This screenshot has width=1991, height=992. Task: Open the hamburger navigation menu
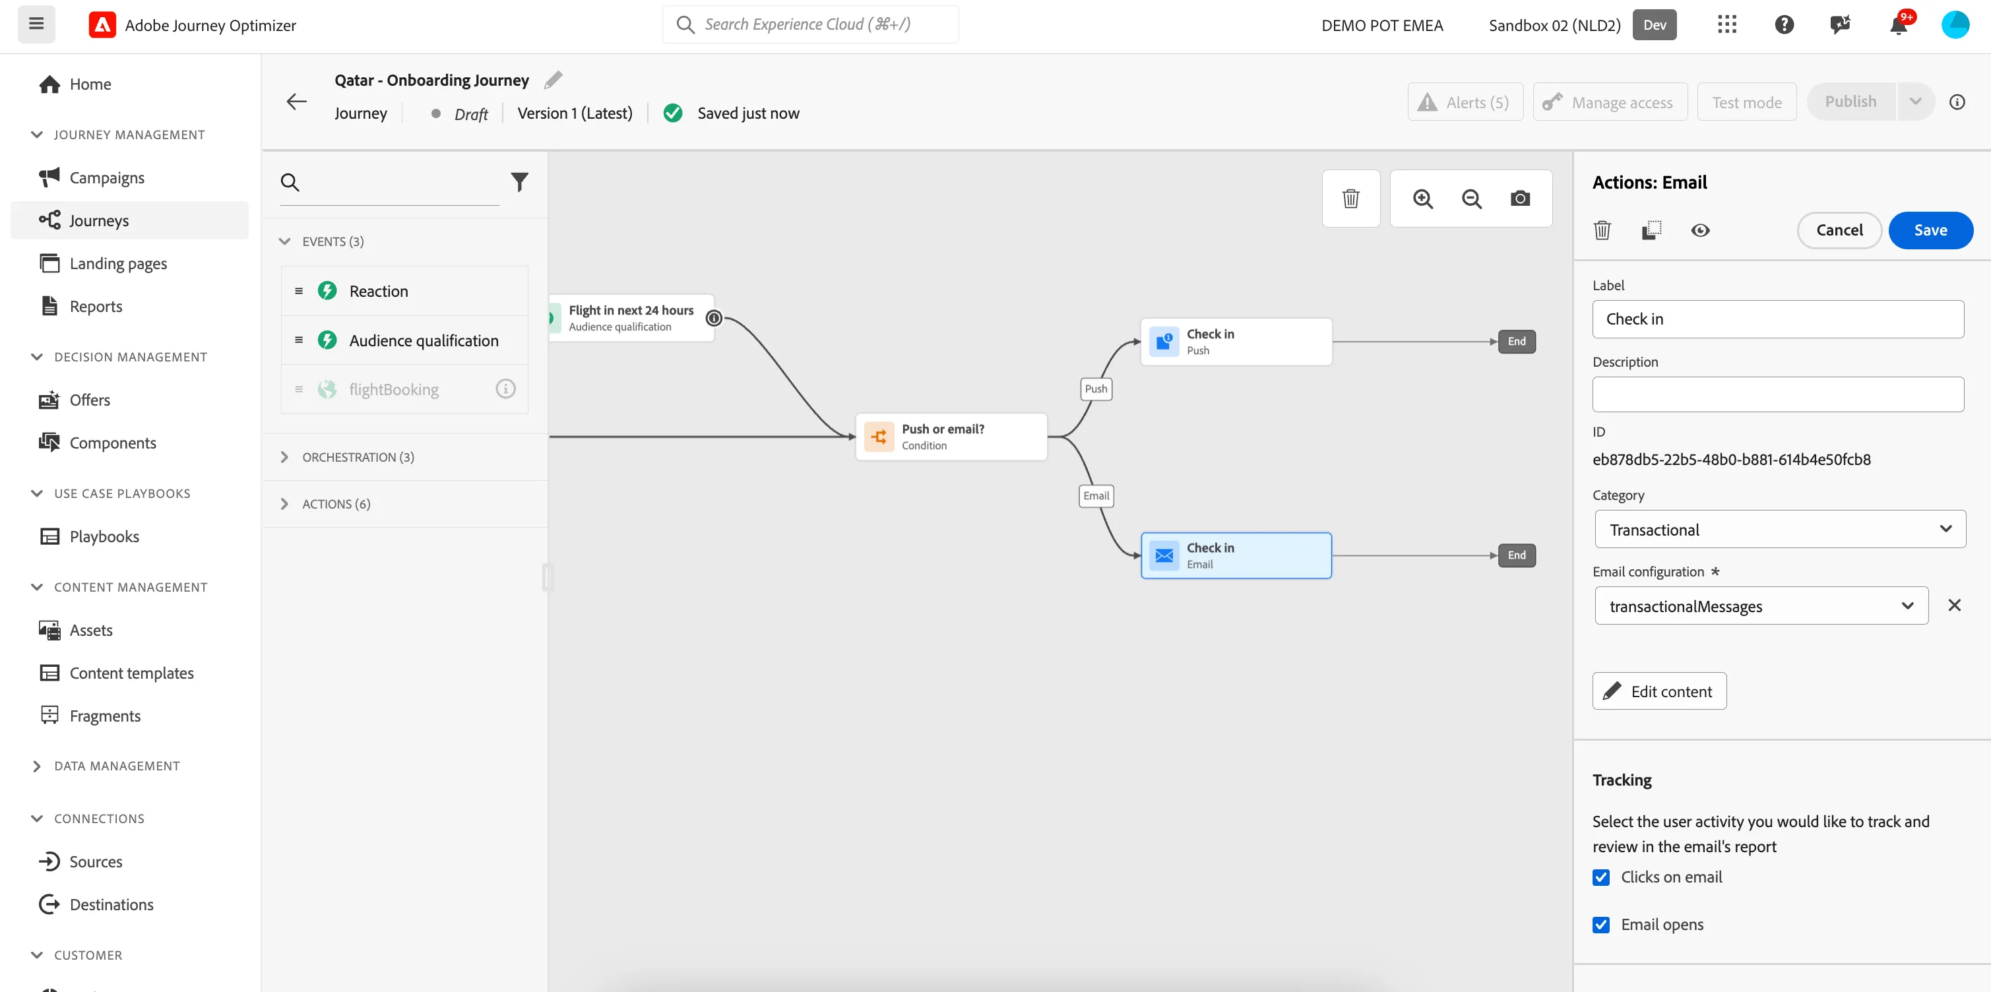[36, 24]
